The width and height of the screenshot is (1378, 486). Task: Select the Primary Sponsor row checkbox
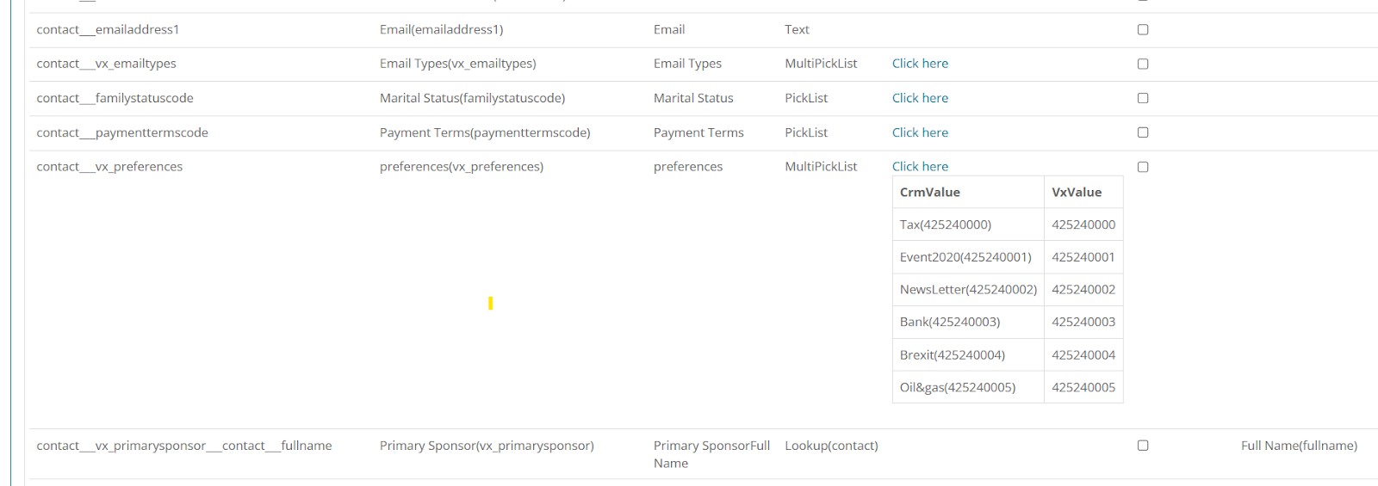click(1143, 446)
